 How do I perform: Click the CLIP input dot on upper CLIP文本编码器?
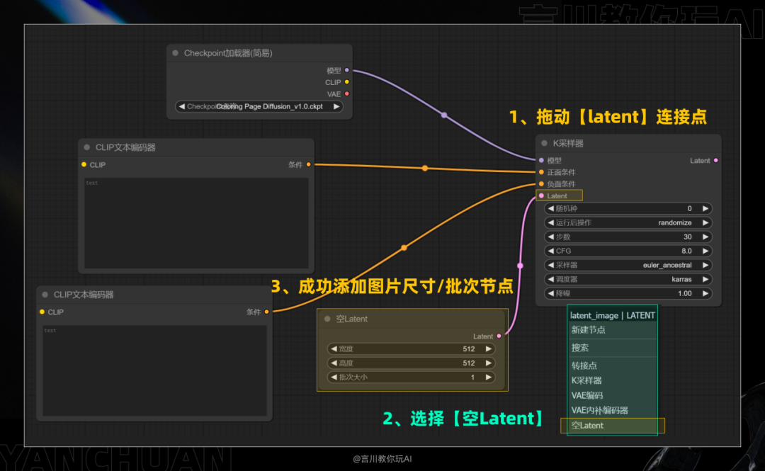85,164
